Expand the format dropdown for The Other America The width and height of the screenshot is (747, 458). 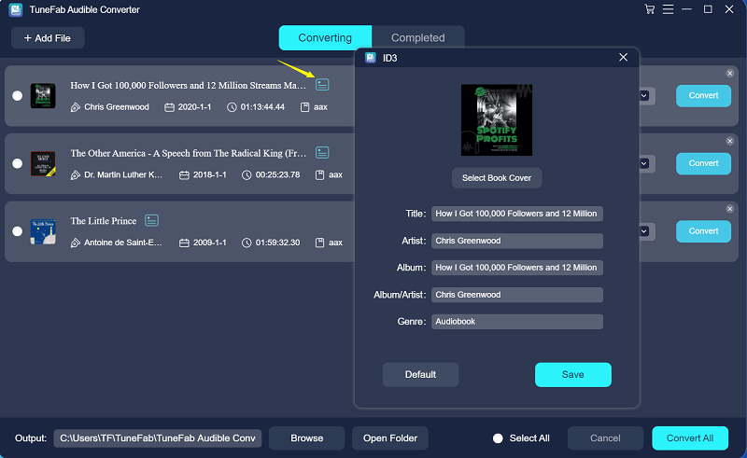(645, 163)
